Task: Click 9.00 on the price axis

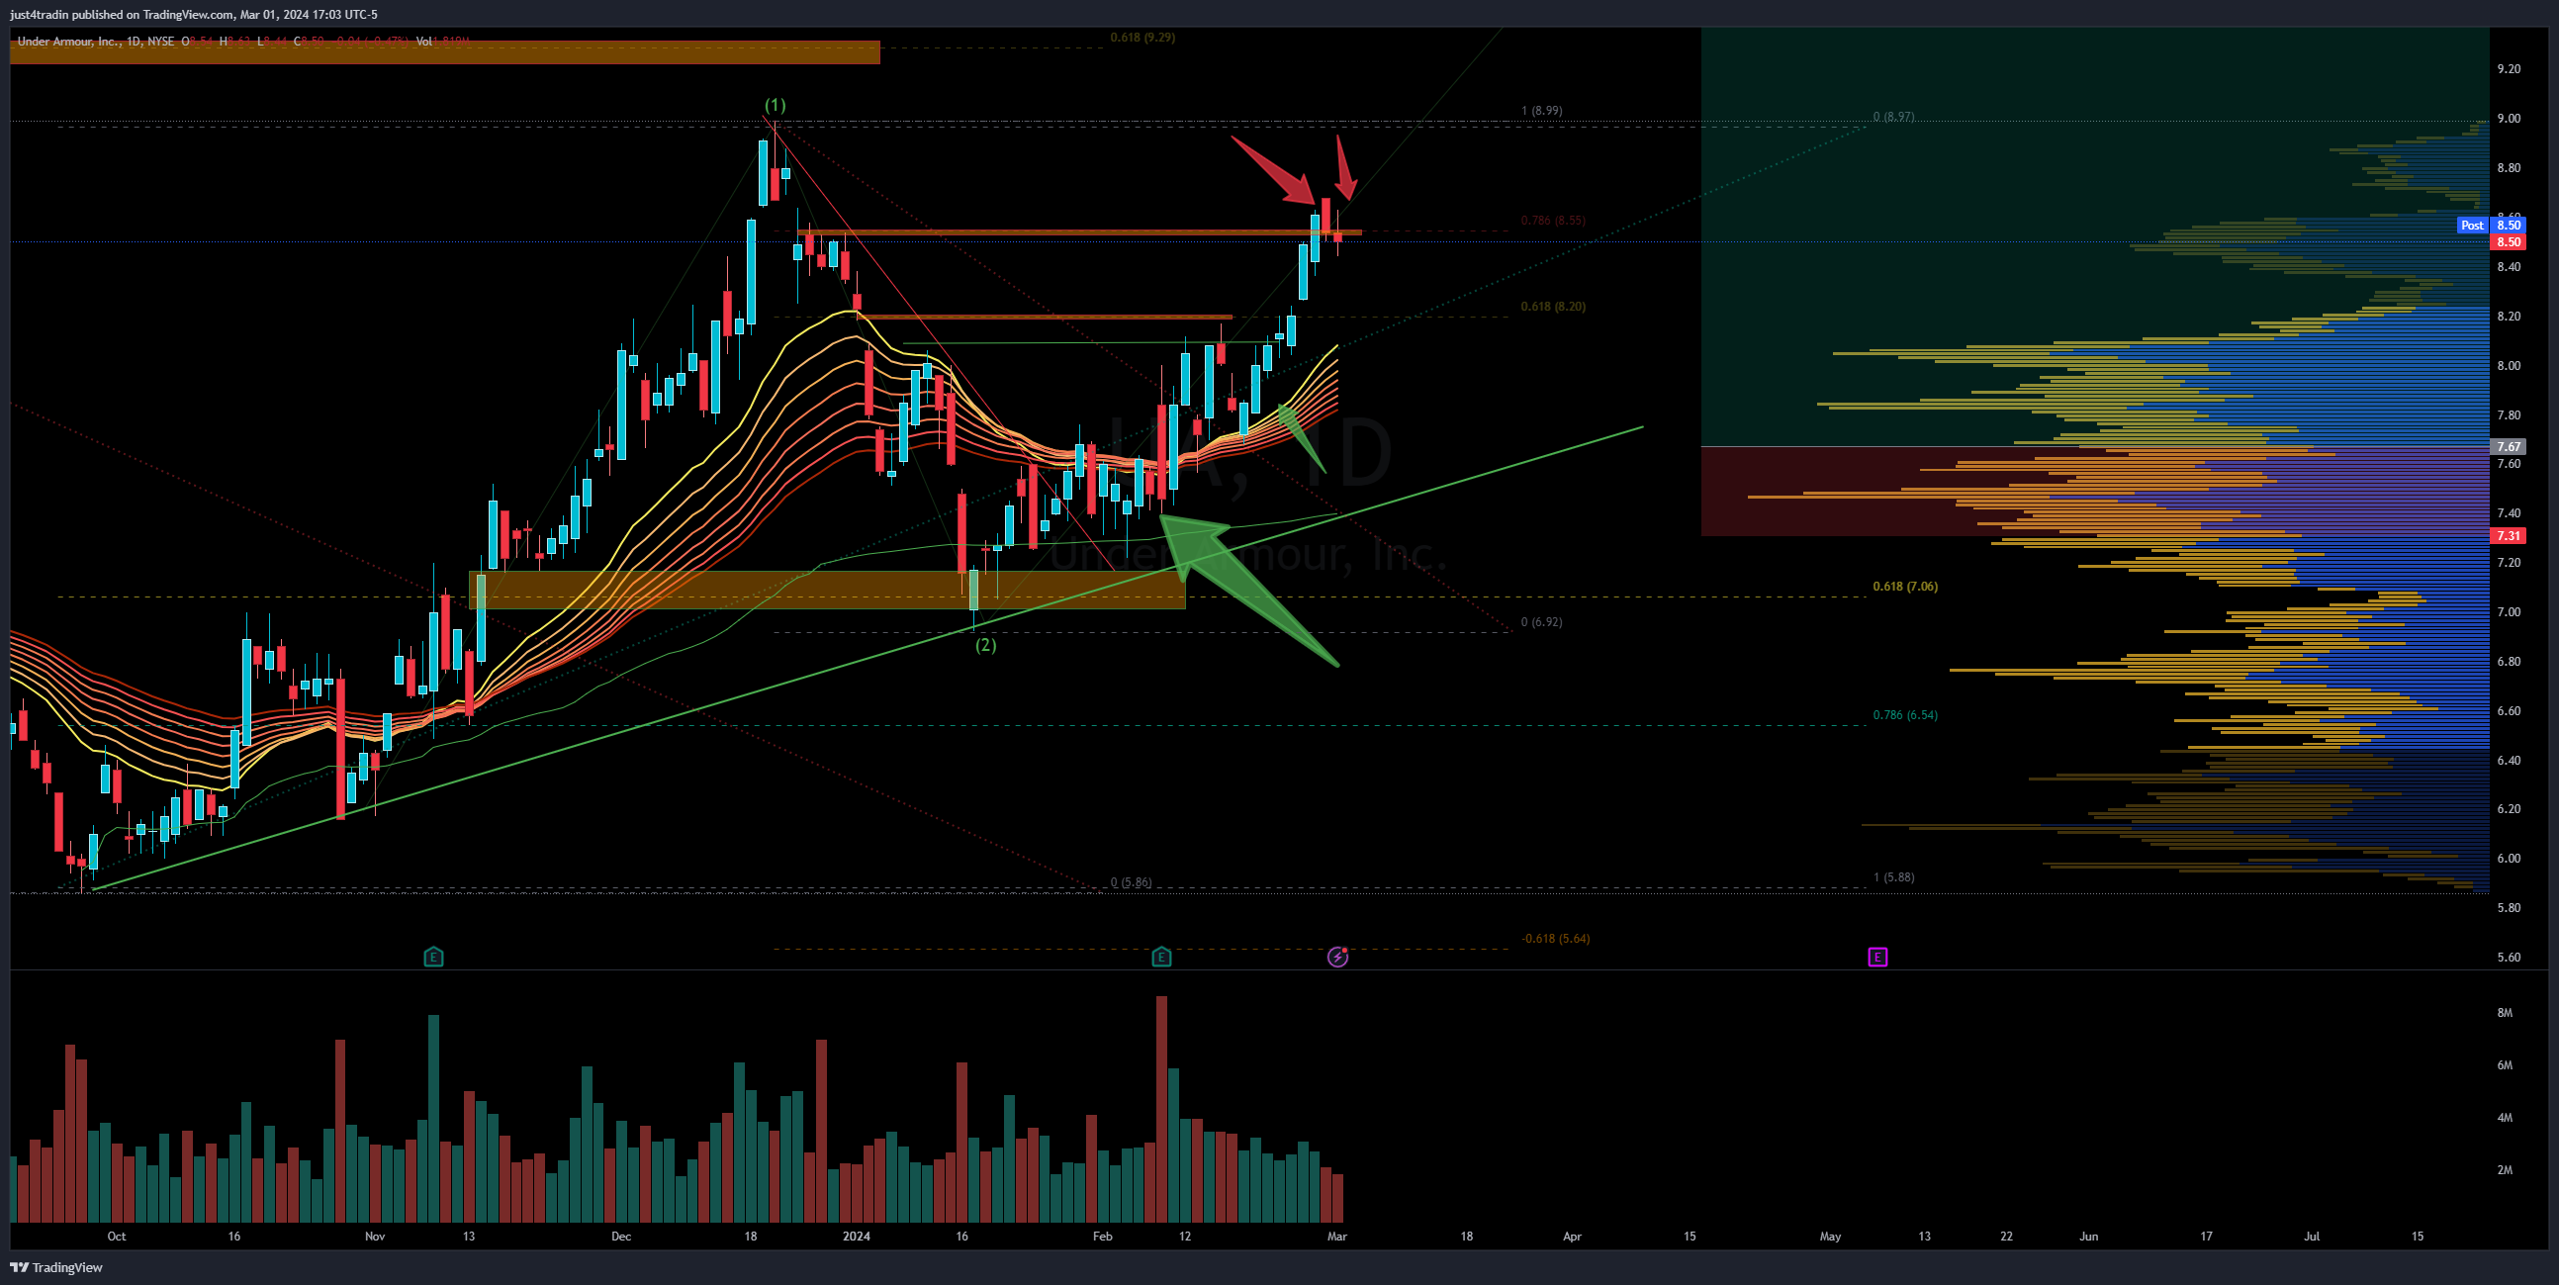Action: (2509, 119)
